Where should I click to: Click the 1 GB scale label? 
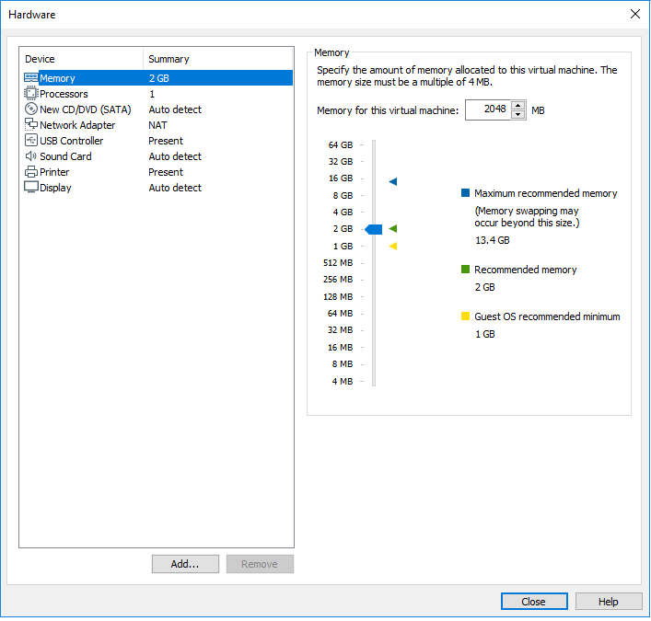[x=343, y=247]
